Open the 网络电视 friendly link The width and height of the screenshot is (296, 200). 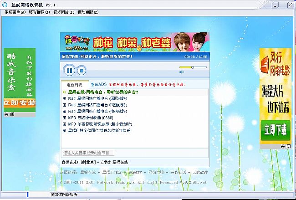[156, 172]
